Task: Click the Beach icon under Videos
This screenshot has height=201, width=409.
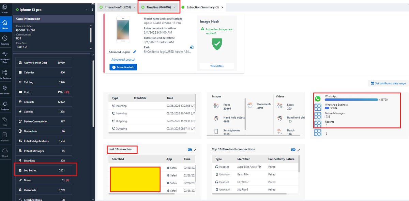Action: click(x=279, y=132)
